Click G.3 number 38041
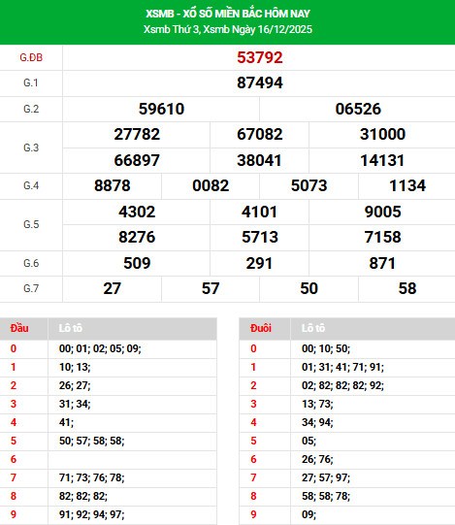Viewport: 455px width, 525px height. pyautogui.click(x=259, y=160)
